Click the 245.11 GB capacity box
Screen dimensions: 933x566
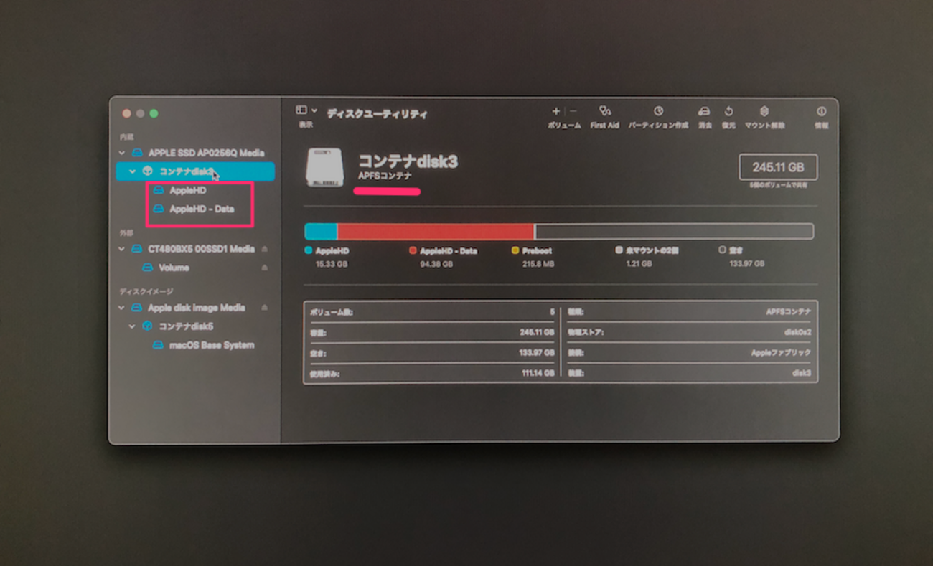(778, 167)
